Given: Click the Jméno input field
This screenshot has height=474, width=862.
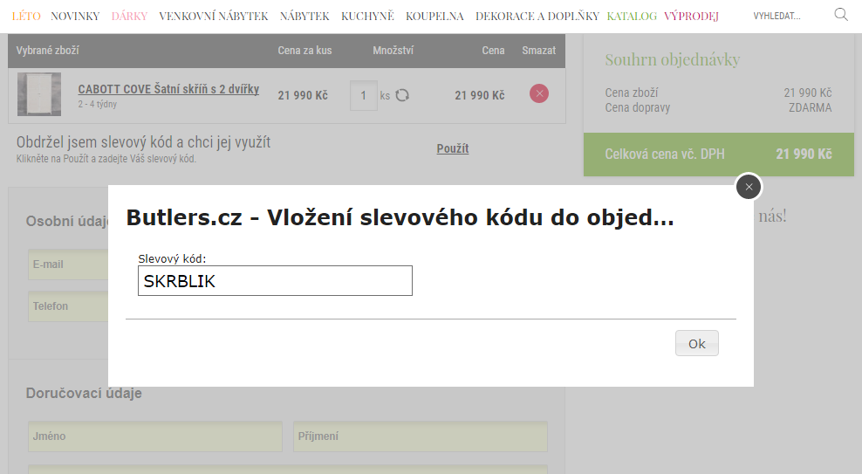Looking at the screenshot, I should pos(155,436).
